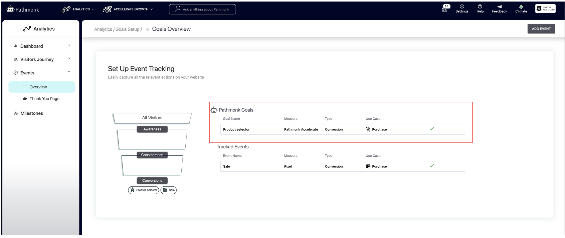Open the Analytics dropdown in top bar
The width and height of the screenshot is (565, 238).
point(78,9)
